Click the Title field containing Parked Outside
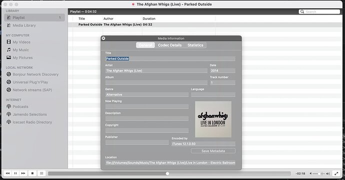 click(x=170, y=59)
